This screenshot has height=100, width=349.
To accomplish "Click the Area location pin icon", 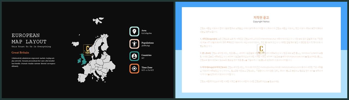I will (x=134, y=31).
